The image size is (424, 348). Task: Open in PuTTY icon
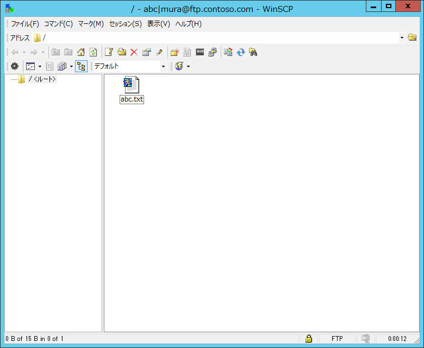213,52
